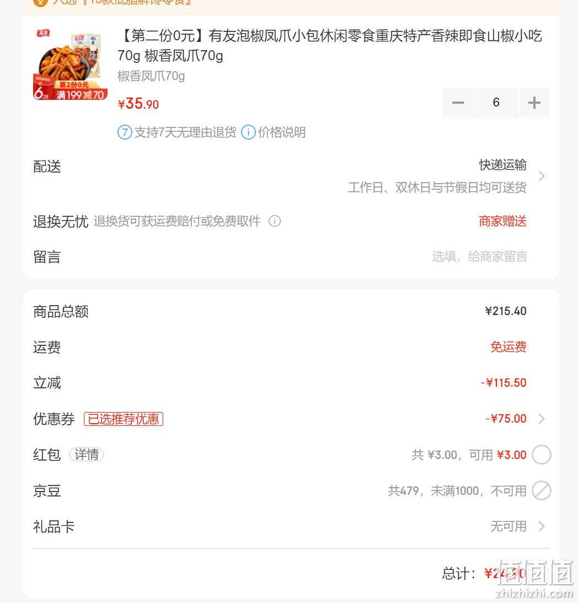Increase quantity with the plus button
Image resolution: width=578 pixels, height=603 pixels.
click(534, 103)
